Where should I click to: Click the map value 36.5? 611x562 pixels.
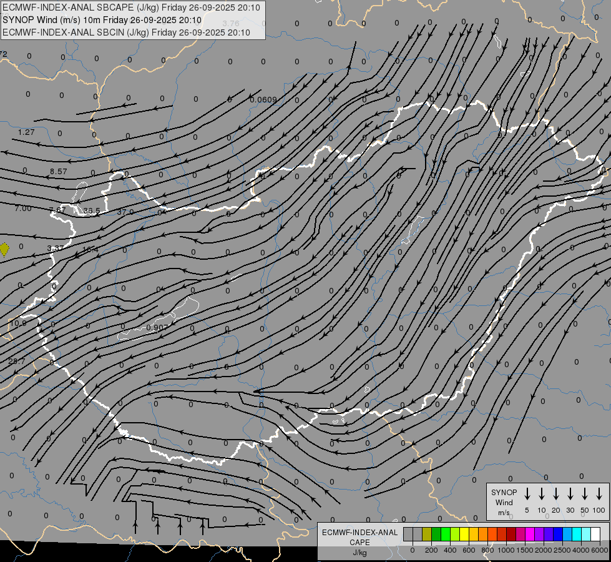tap(92, 211)
